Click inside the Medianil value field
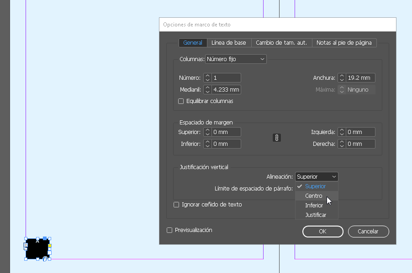The width and height of the screenshot is (412, 273). pyautogui.click(x=226, y=89)
